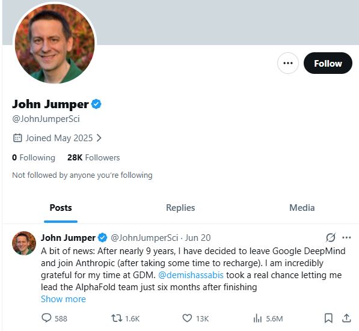
Task: Click the reply icon with 588 comments
Action: coord(46,318)
